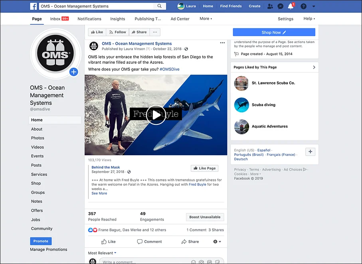
Task: Click the Follow button
Action: [x=117, y=32]
